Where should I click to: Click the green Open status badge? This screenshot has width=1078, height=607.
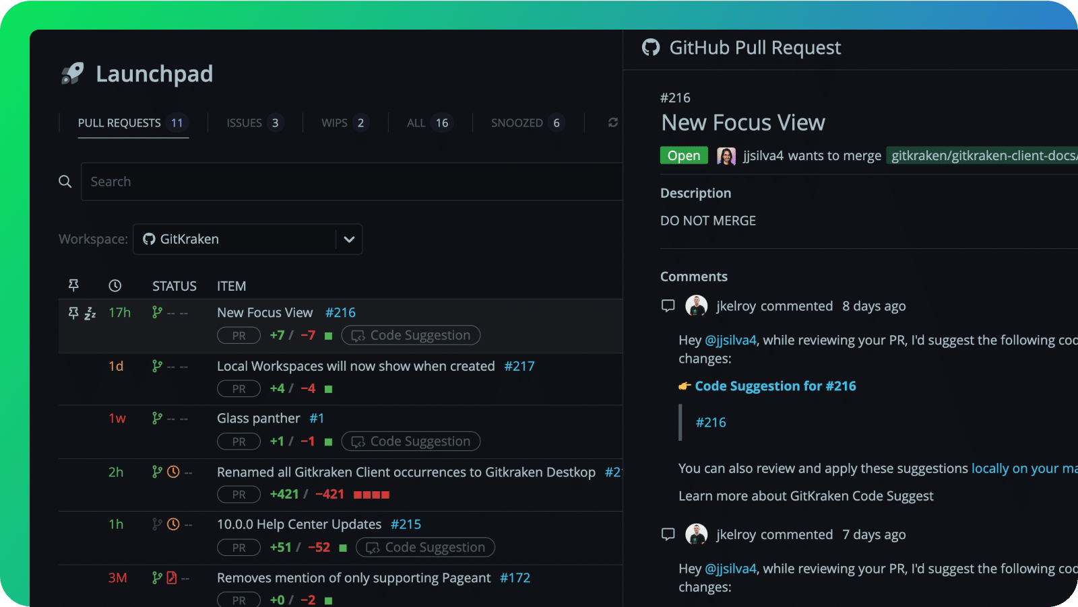(683, 155)
